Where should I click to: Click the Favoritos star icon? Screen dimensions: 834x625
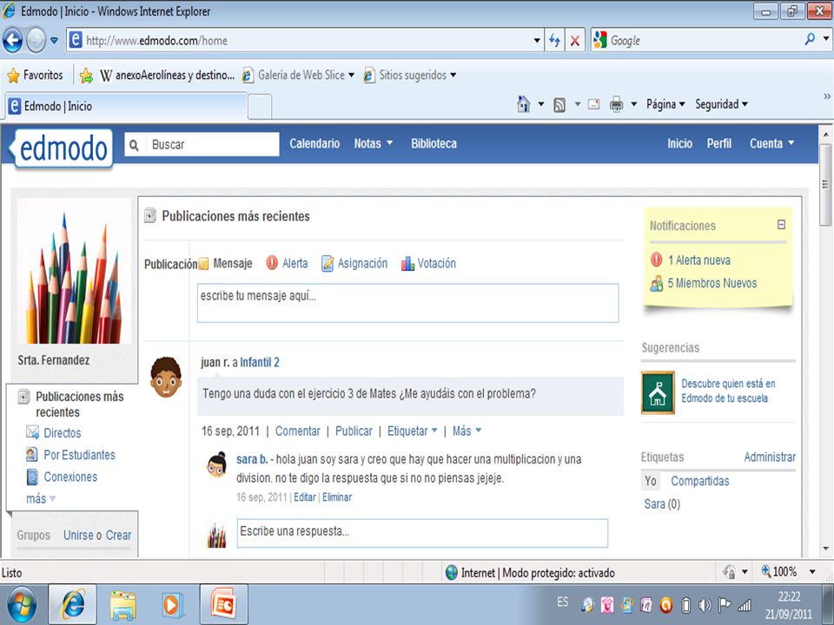tap(13, 76)
